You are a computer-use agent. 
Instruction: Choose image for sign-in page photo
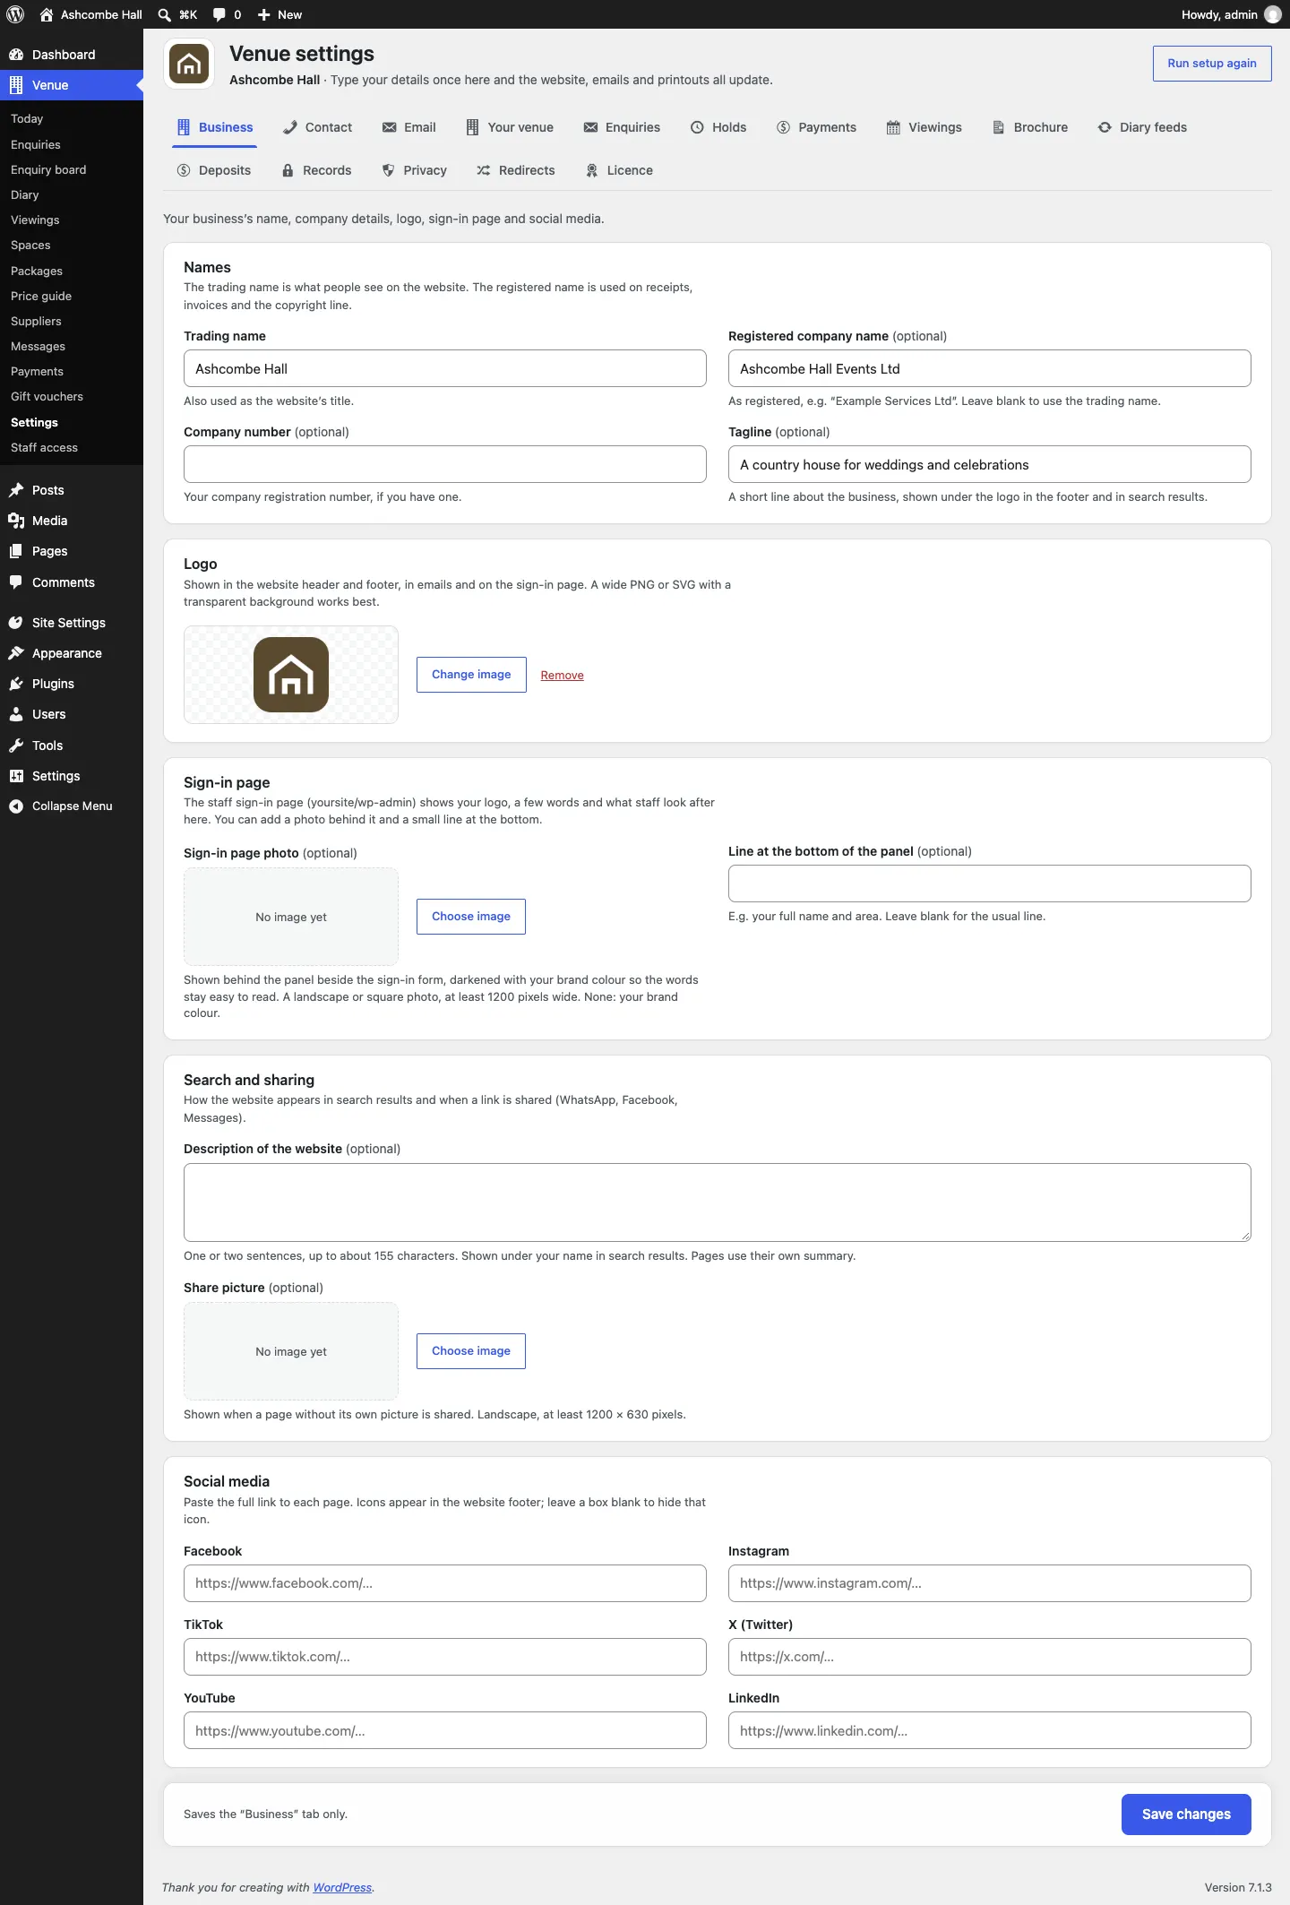[x=471, y=917]
